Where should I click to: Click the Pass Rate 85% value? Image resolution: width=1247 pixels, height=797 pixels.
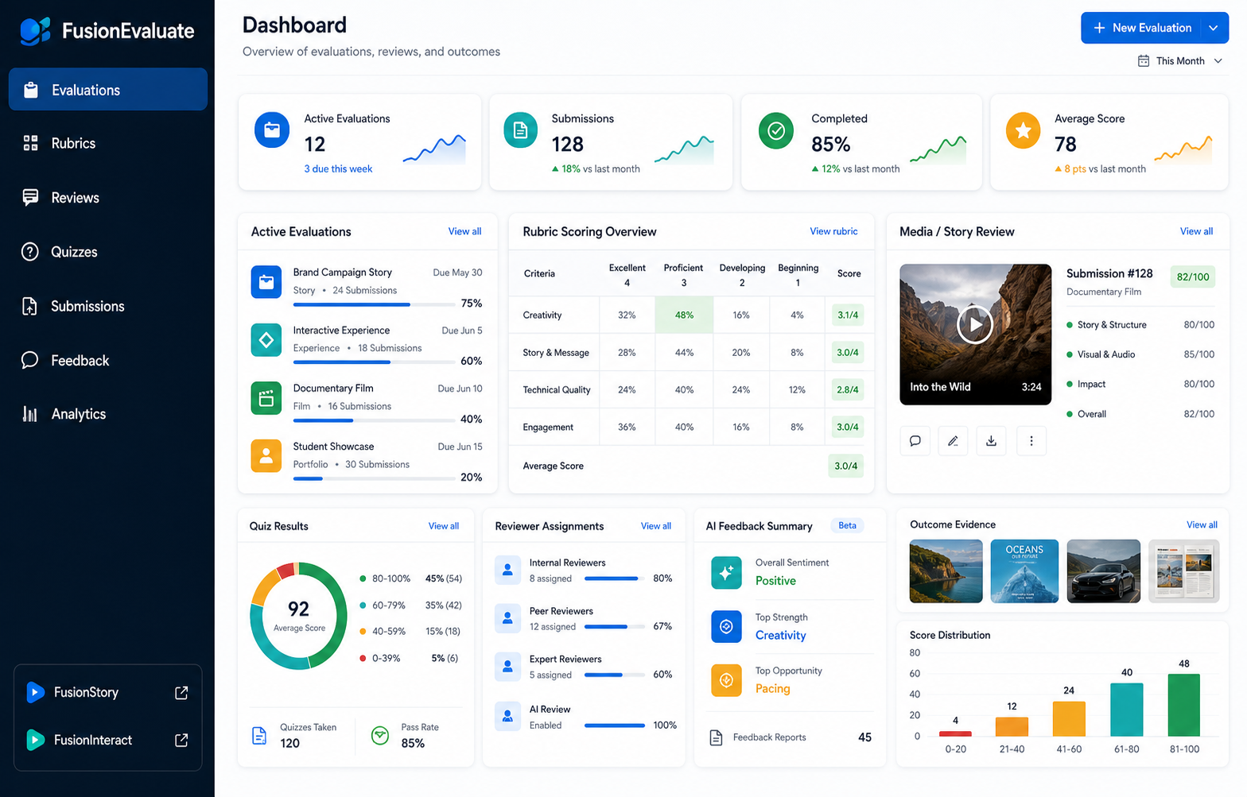413,743
